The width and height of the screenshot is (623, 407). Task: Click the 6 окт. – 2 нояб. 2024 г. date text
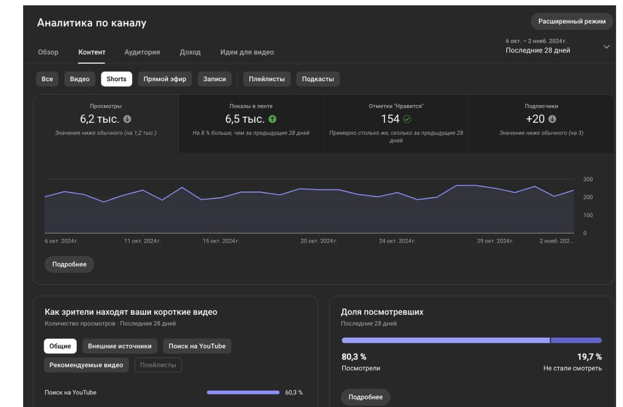pyautogui.click(x=537, y=41)
